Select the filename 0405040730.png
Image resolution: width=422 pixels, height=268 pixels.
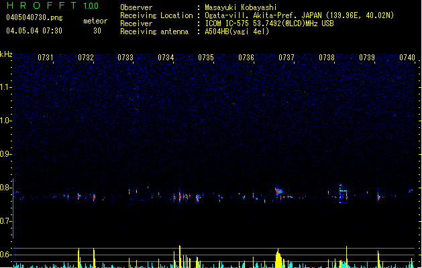click(x=34, y=17)
